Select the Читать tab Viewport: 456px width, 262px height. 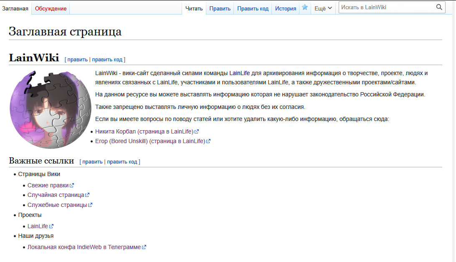194,8
